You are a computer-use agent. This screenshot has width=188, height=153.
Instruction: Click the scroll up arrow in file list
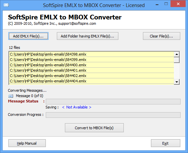click(x=177, y=55)
